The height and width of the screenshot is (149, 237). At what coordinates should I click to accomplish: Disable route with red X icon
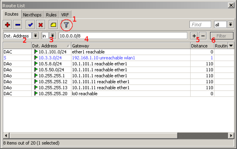pyautogui.click(x=41, y=25)
